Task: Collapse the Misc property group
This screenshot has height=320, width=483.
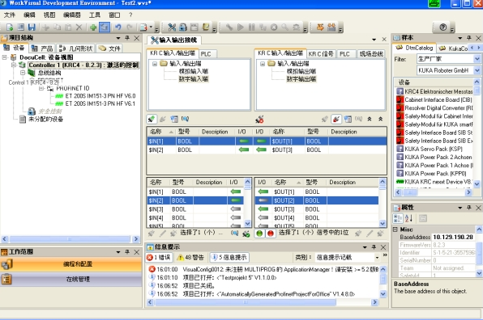Action: click(x=395, y=229)
